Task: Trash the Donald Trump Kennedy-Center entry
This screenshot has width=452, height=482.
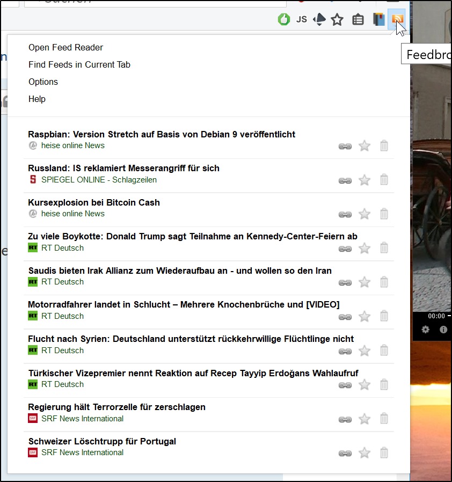Action: tap(384, 248)
